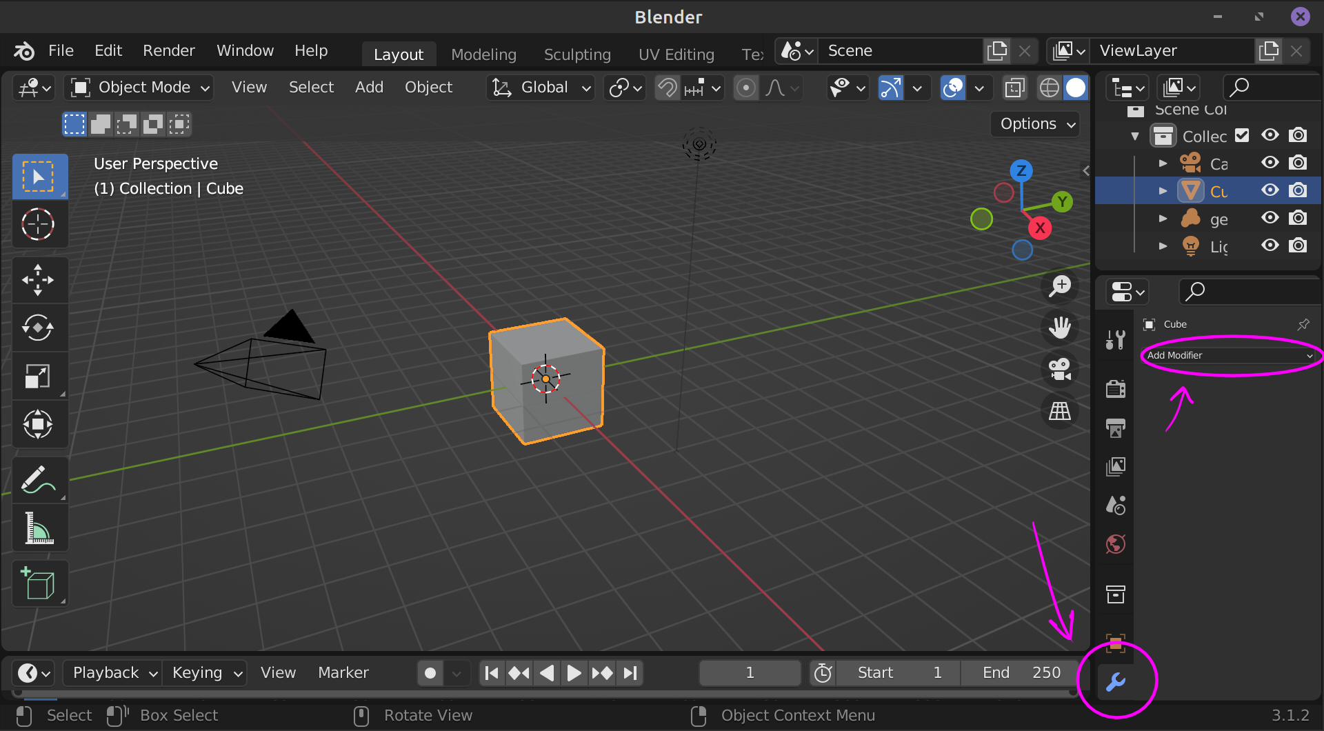Screen dimensions: 1324x731
Task: Disable Cube in renders camera icon
Action: tap(1298, 190)
